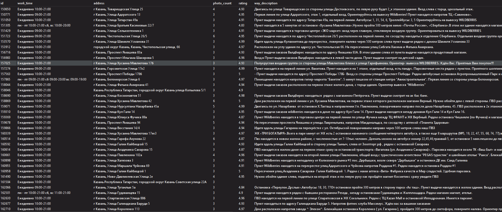The width and height of the screenshot is (502, 212).
Task: Click address 'Улица Галии Кайбицкой 15'
Action: click(127, 144)
